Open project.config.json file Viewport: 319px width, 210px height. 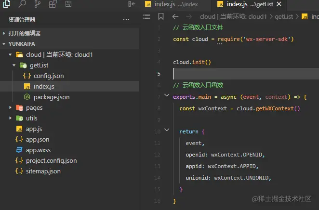tap(52, 160)
